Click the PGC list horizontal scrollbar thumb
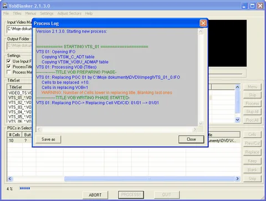The width and height of the screenshot is (266, 201). tap(149, 179)
